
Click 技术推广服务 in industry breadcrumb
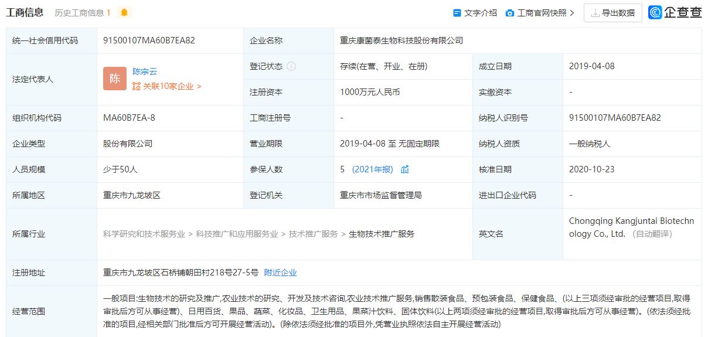(313, 234)
